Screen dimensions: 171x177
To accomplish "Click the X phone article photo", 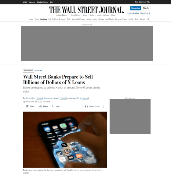I will (x=65, y=140).
